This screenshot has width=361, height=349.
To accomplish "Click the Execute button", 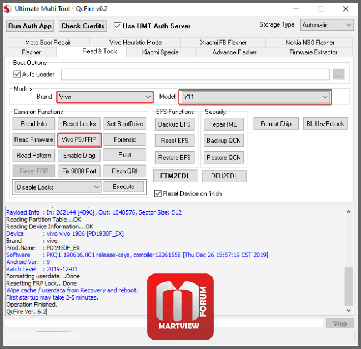I will click(x=124, y=187).
